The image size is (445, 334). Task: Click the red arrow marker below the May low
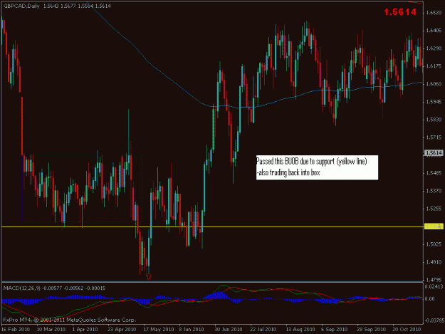coord(149,276)
